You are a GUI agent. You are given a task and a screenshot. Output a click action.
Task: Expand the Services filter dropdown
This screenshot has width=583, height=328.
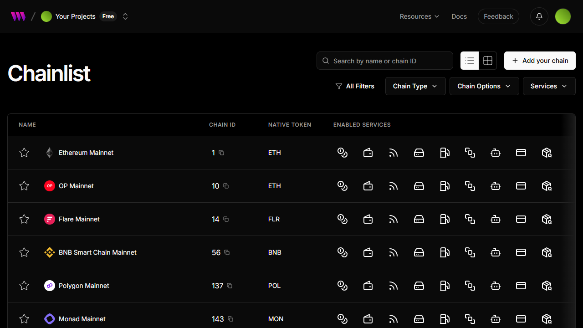549,86
